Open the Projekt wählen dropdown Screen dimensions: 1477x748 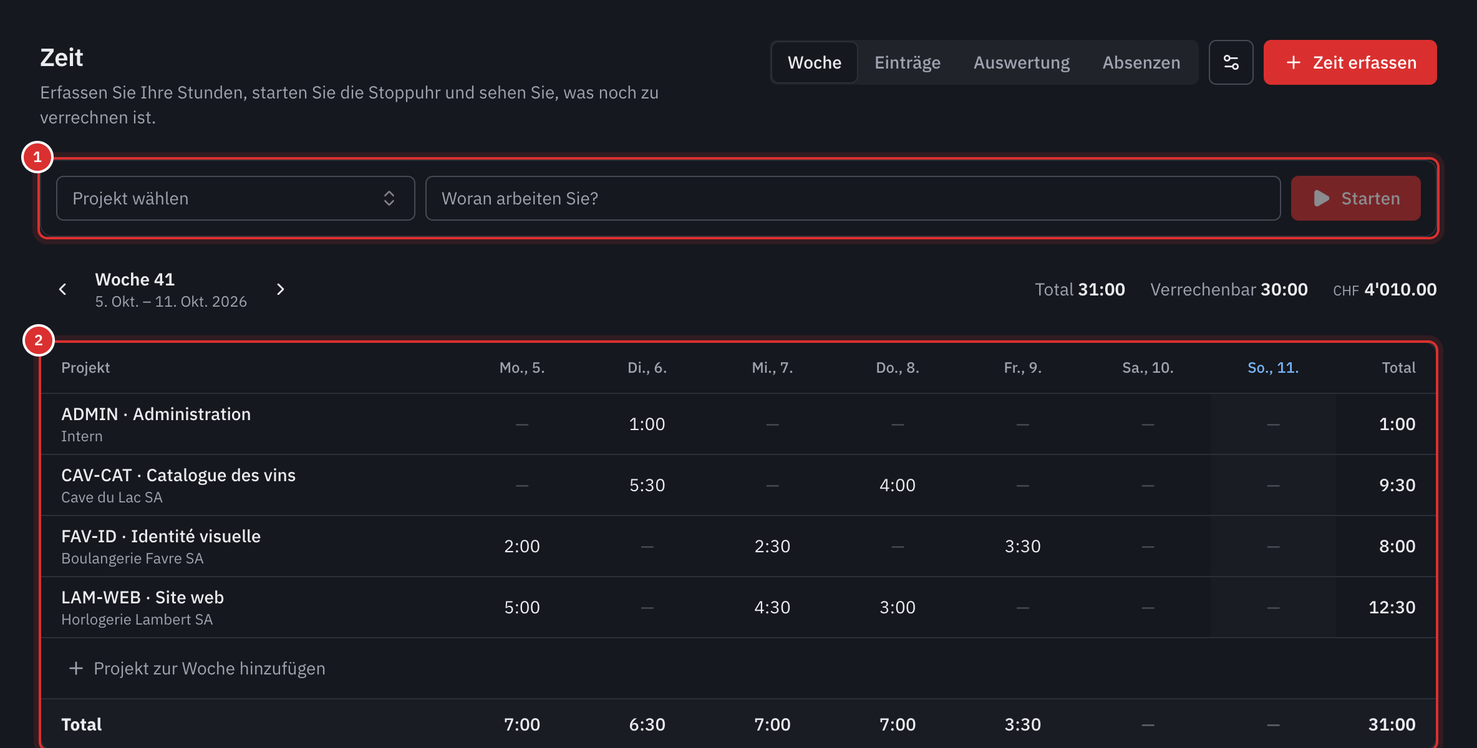(235, 198)
